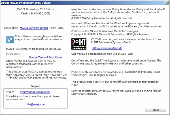The width and height of the screenshot is (170, 115).
Task: Click the WWW label in Support box
Action: coord(10,92)
